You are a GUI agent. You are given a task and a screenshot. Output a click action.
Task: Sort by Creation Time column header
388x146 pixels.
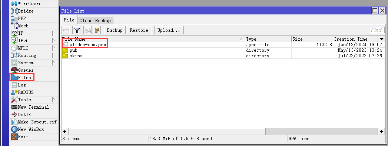click(x=355, y=39)
